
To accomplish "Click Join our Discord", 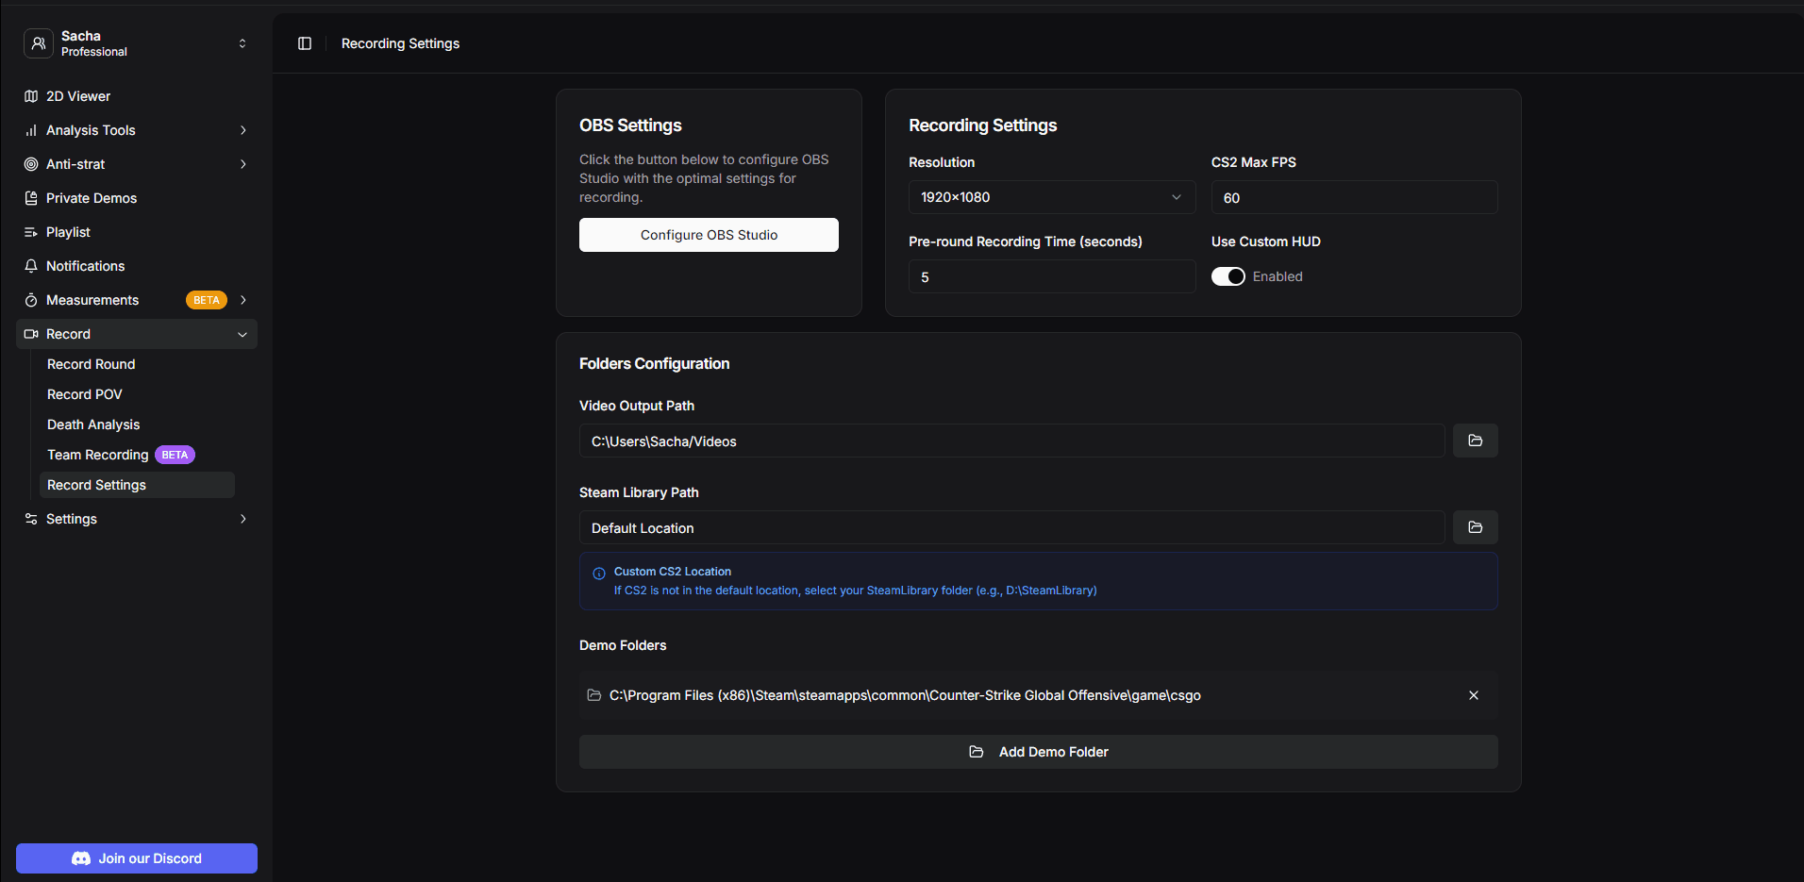I will 136,858.
